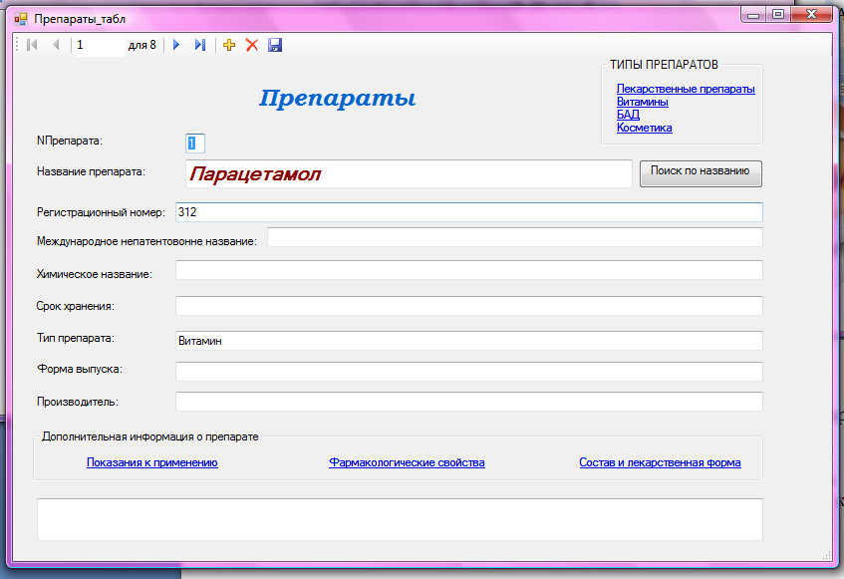Click the Регистрационный номер label

pos(101,212)
